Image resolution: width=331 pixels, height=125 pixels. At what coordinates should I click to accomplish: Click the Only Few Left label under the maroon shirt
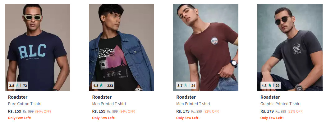(188, 118)
